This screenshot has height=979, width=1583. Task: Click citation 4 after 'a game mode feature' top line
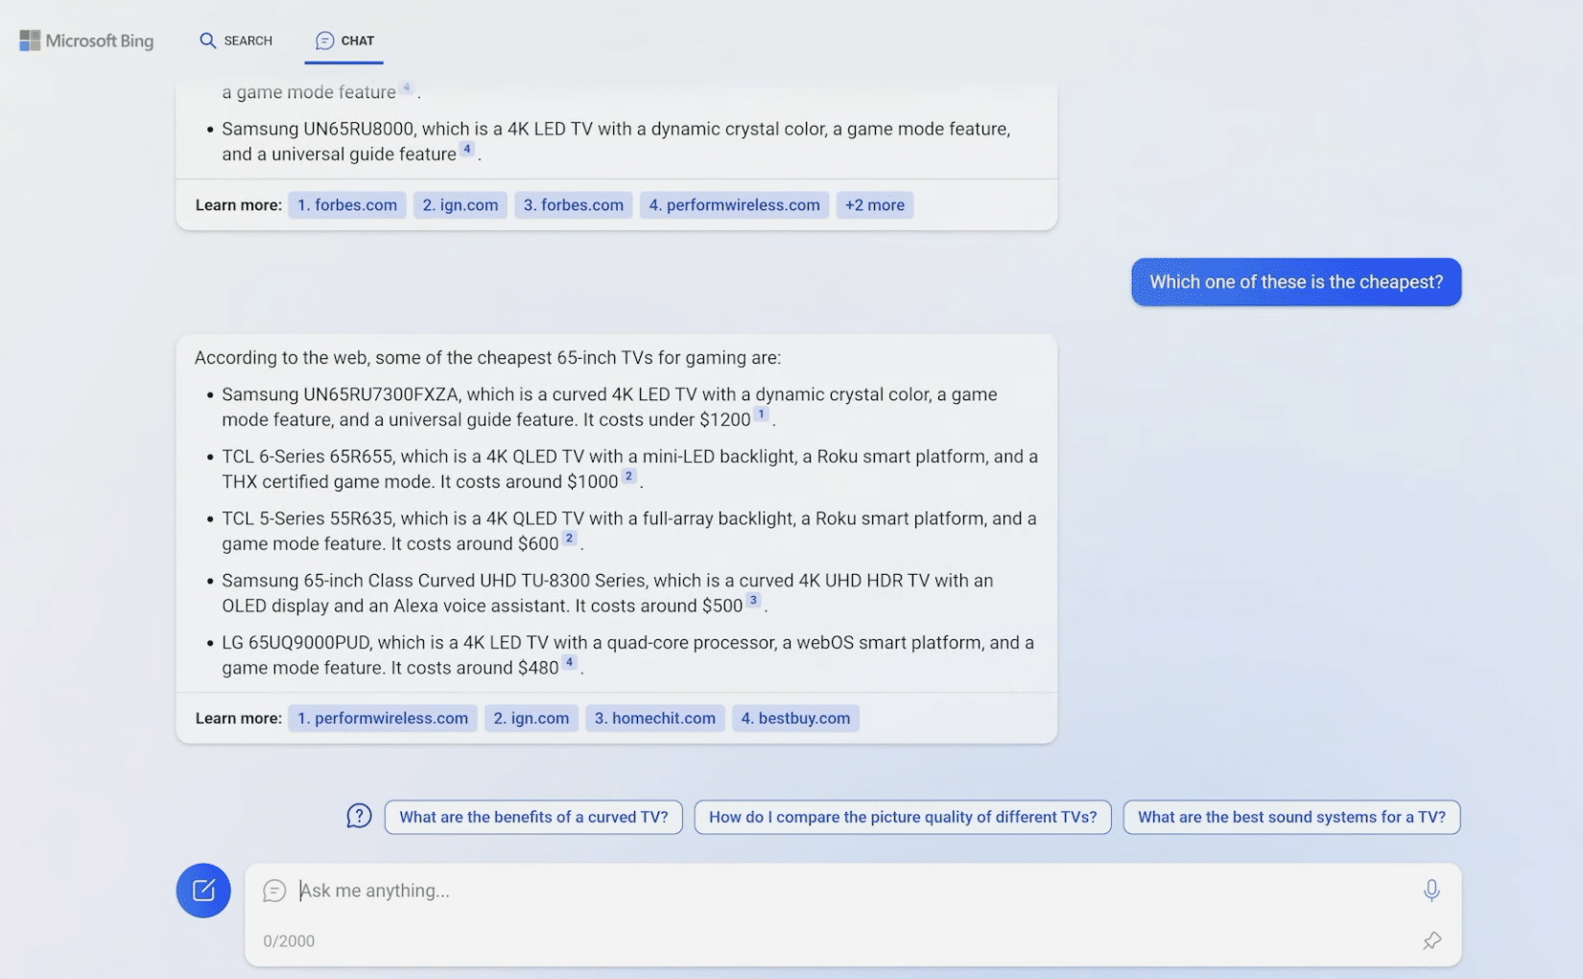pyautogui.click(x=407, y=87)
